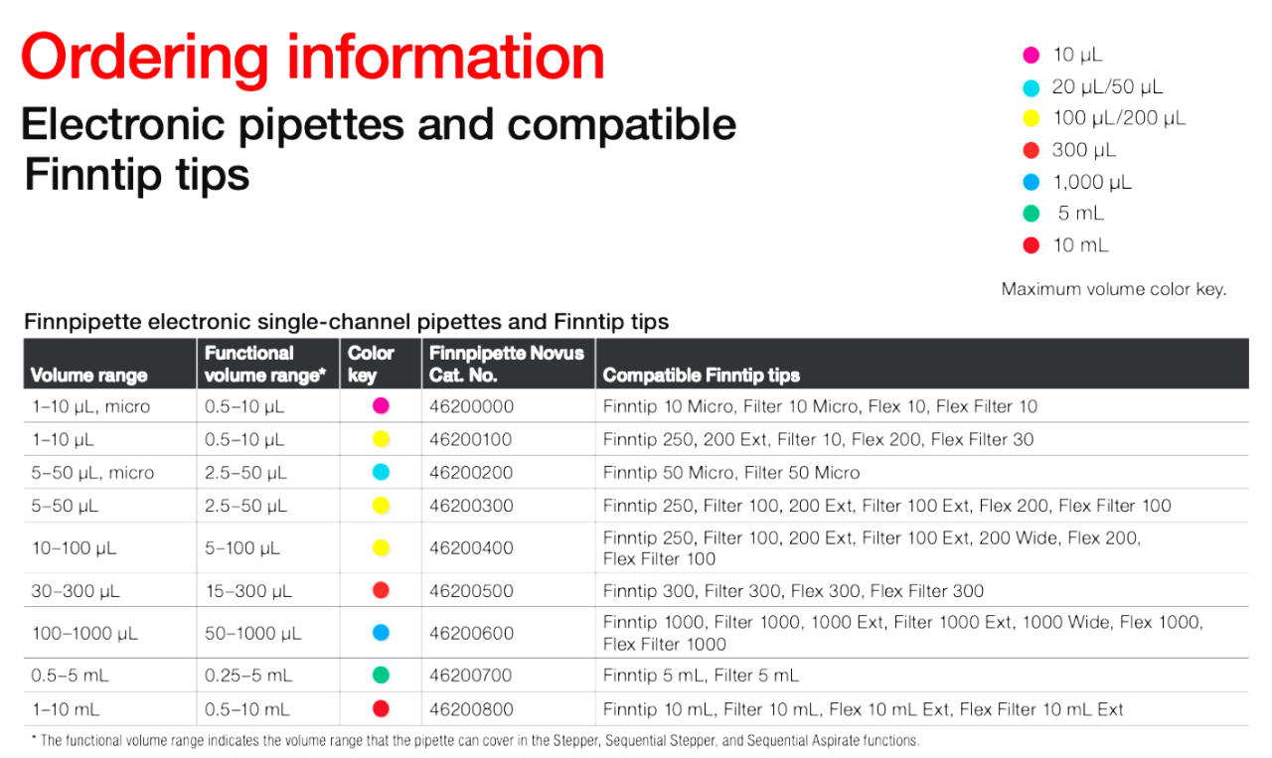
Task: Select catalog number 46200800
Action: [472, 709]
